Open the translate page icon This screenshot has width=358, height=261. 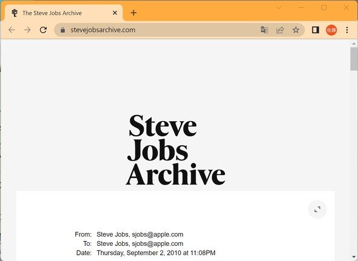coord(265,30)
